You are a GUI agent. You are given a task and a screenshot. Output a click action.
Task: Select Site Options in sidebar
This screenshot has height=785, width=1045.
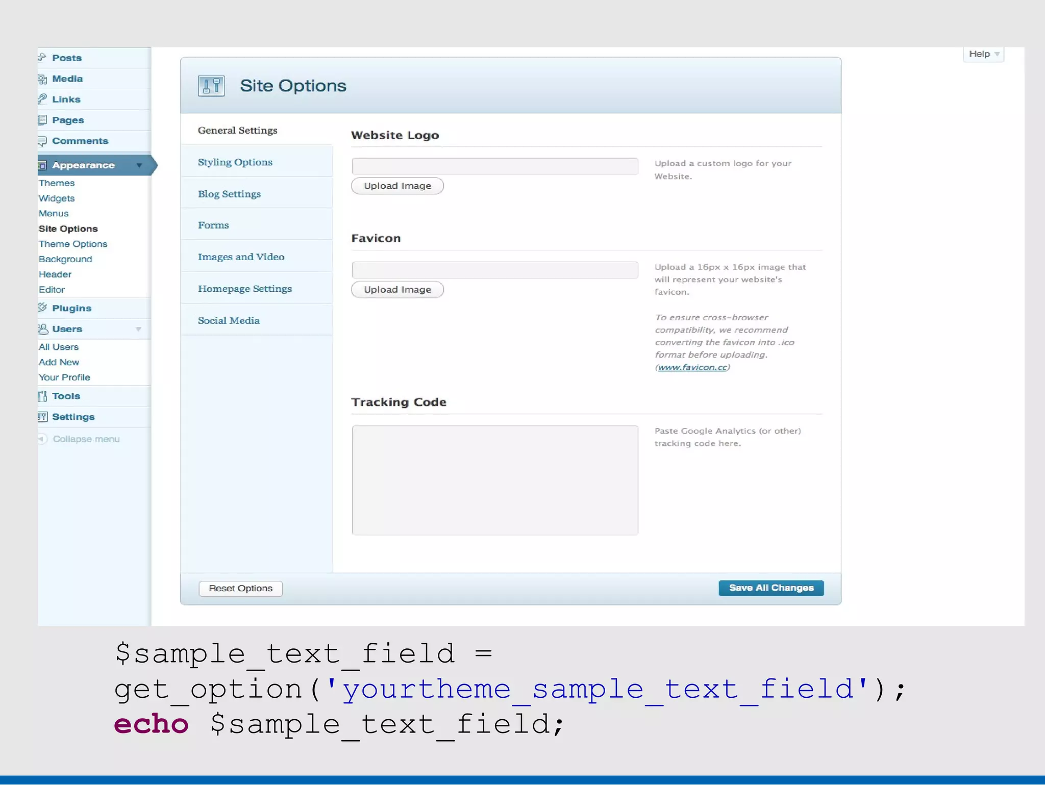[68, 229]
